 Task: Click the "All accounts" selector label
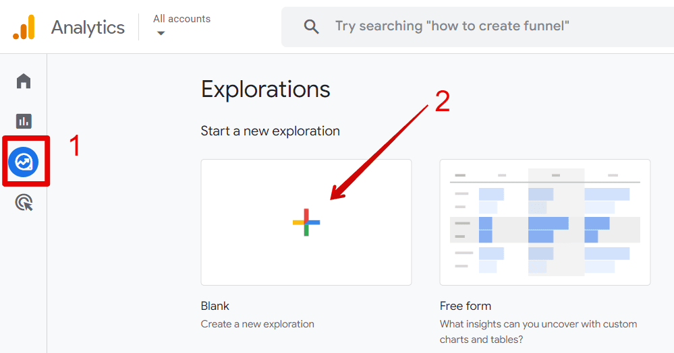[x=181, y=19]
